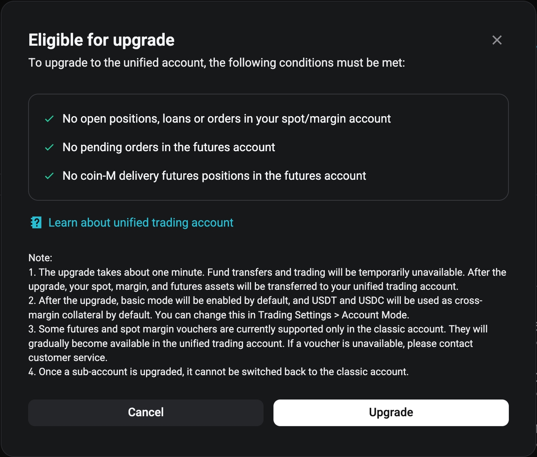Click the 'To upgrade to the unified account' subtitle

217,62
